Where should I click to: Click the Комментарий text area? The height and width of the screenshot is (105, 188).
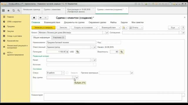(113, 97)
